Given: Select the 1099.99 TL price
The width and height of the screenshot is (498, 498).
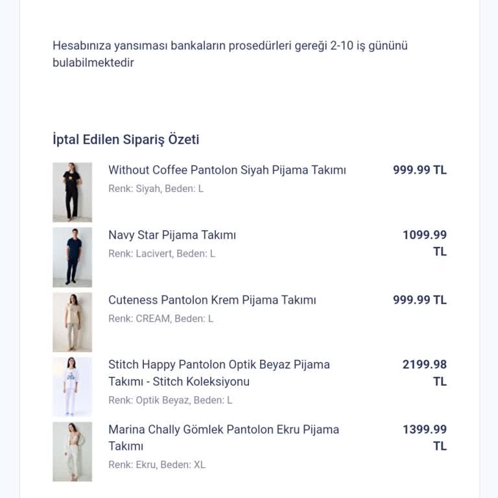Looking at the screenshot, I should [x=425, y=243].
